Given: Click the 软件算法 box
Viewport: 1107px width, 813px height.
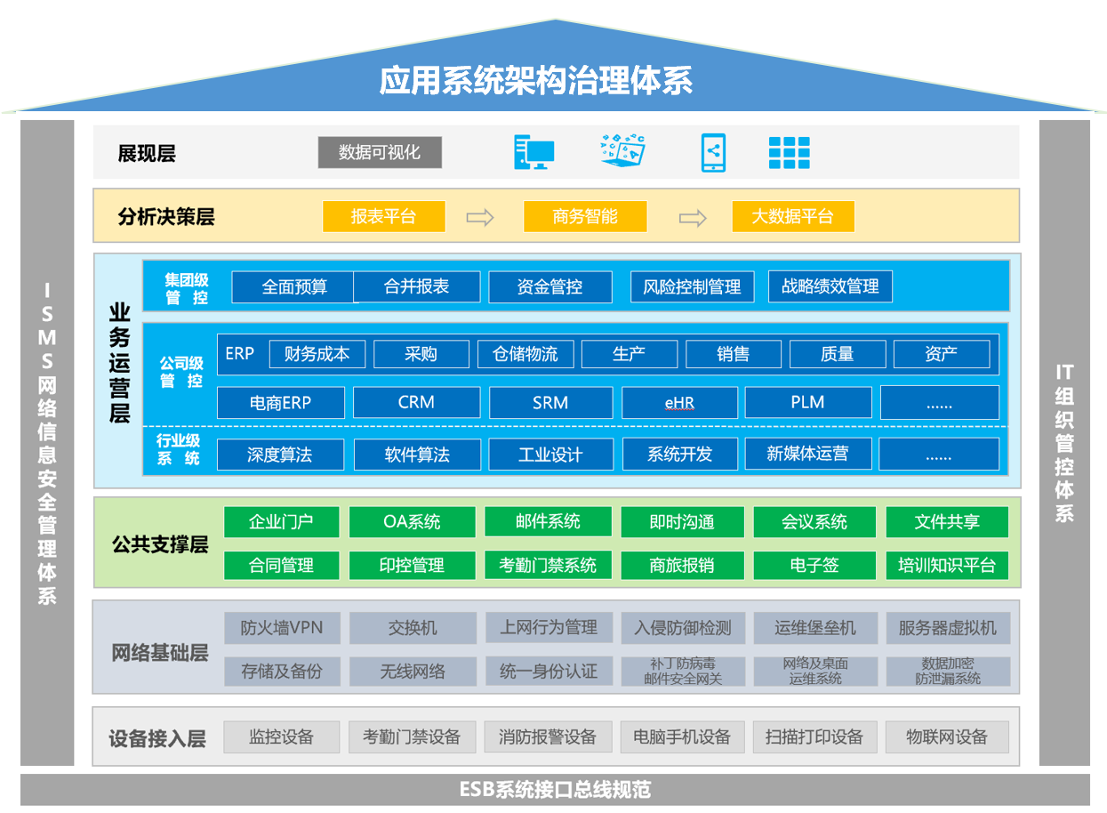Looking at the screenshot, I should point(417,455).
